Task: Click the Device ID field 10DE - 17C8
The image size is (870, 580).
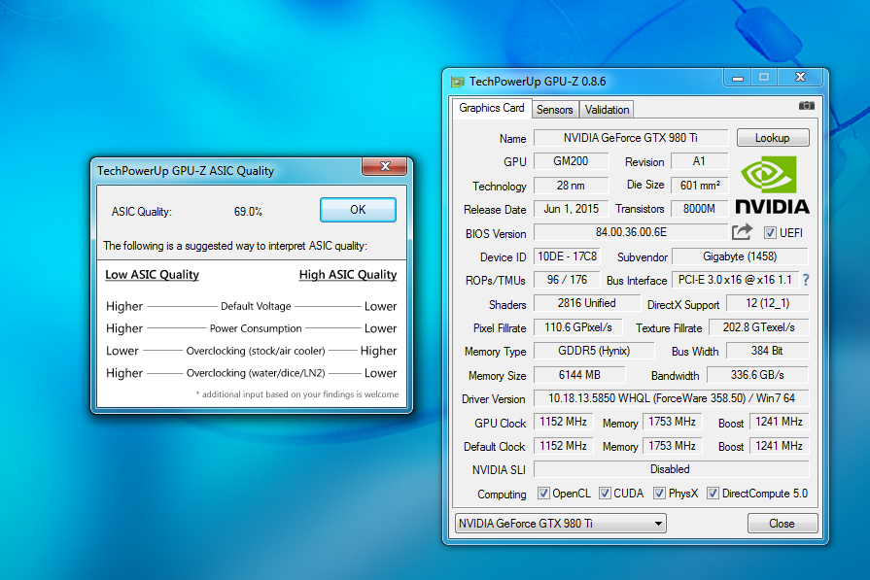Action: [x=567, y=256]
